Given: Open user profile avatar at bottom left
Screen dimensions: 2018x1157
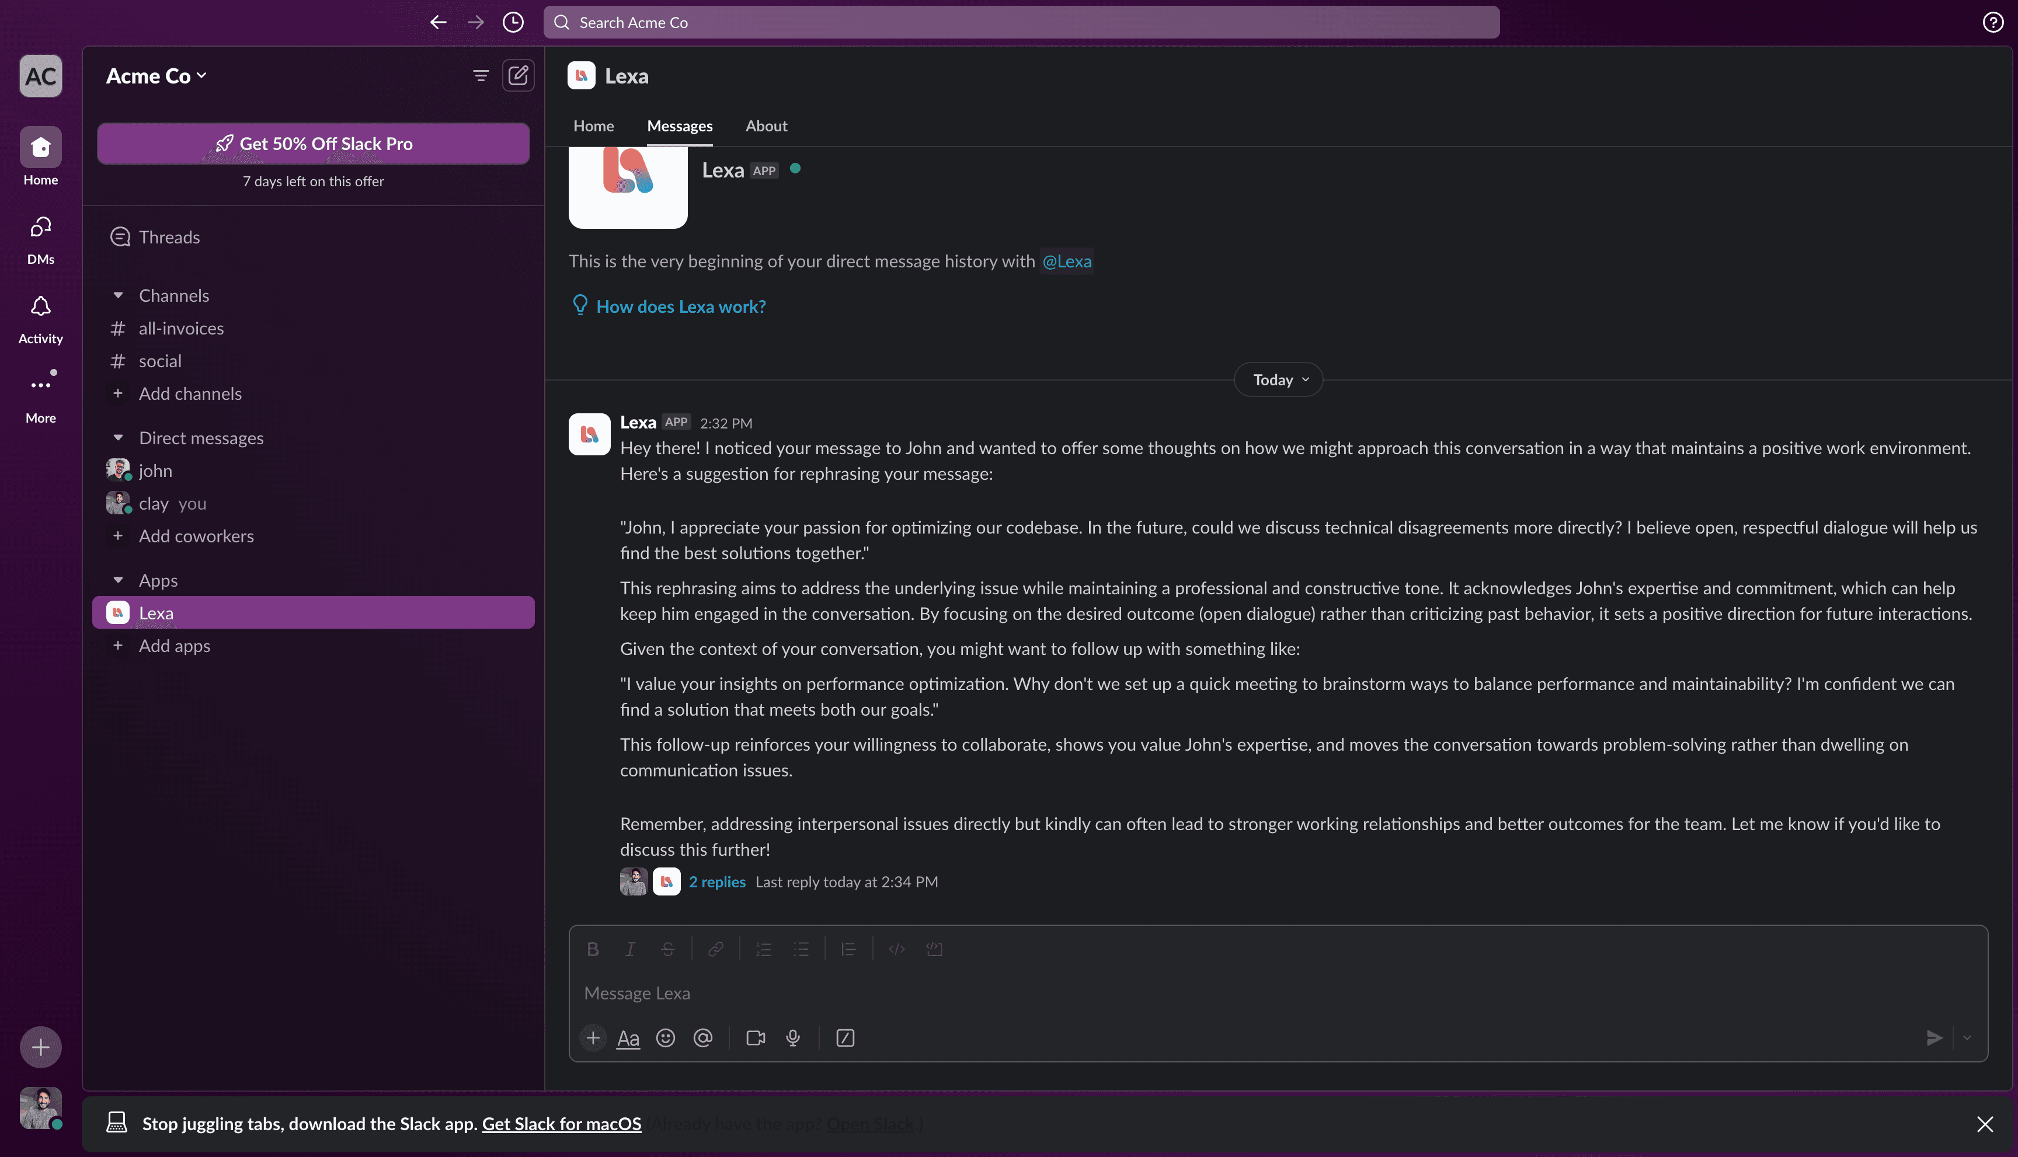Looking at the screenshot, I should click(x=40, y=1108).
